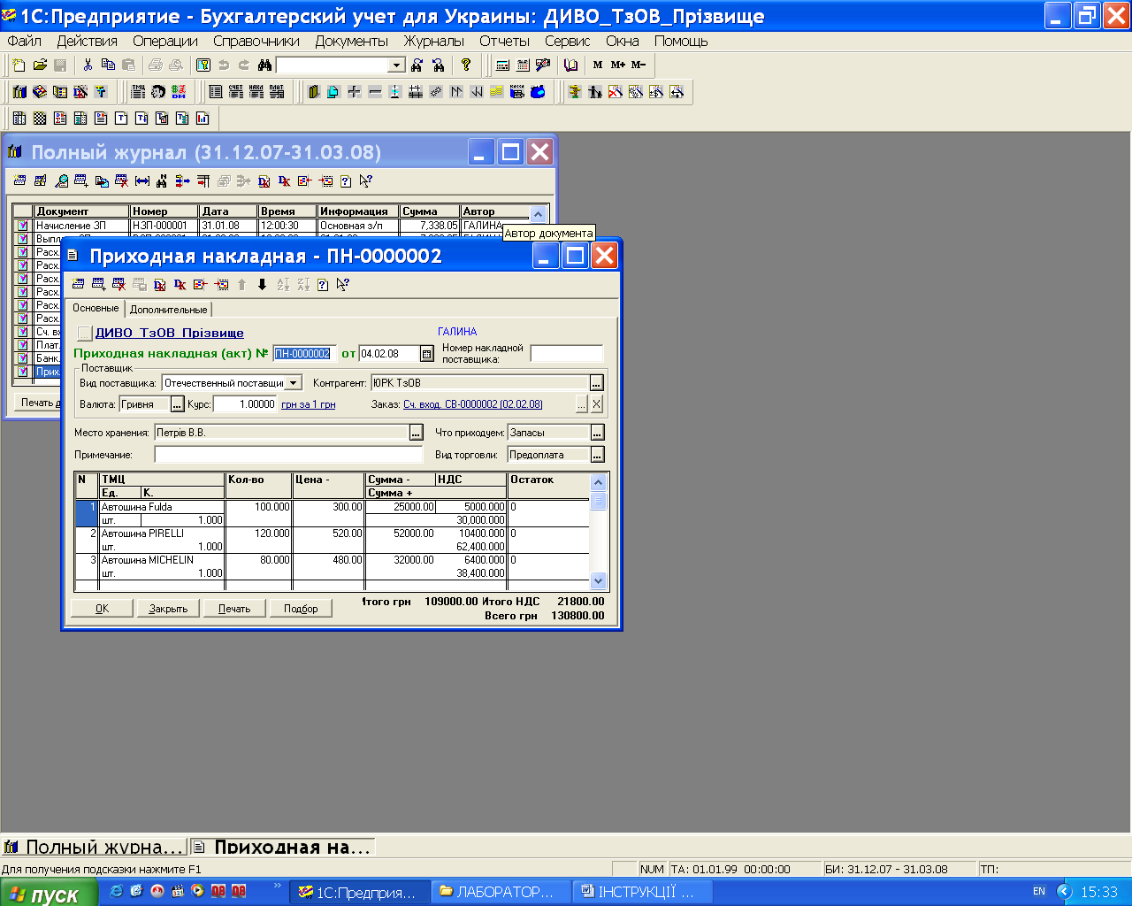Viewport: 1132px width, 906px height.
Task: Click the ellipsis button for Валюта Гривня
Action: pyautogui.click(x=178, y=404)
